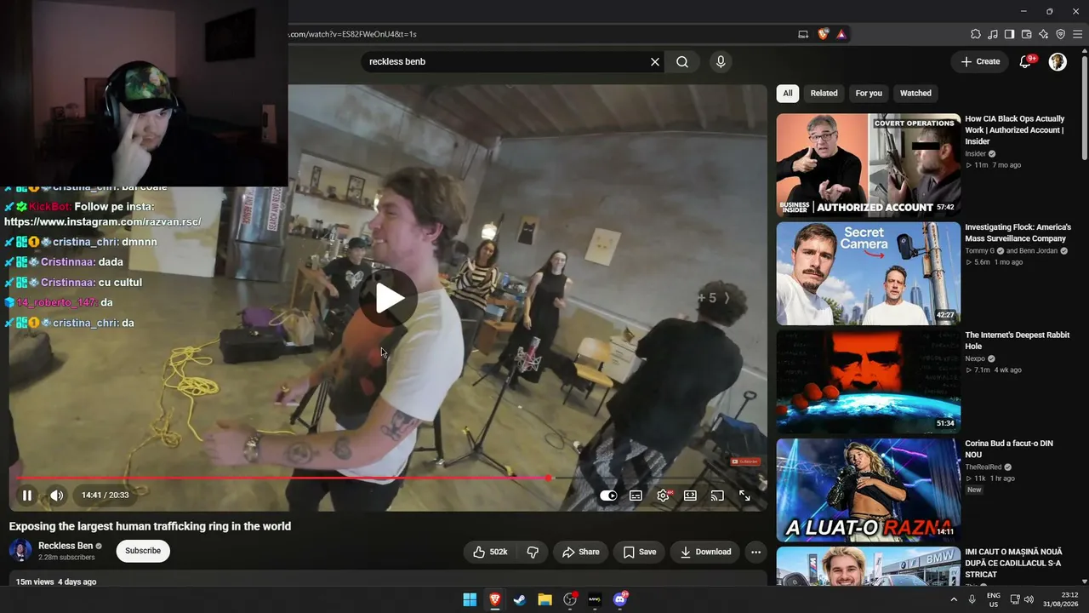Viewport: 1089px width, 613px height.
Task: Go to the Nexpo channel
Action: (x=976, y=358)
